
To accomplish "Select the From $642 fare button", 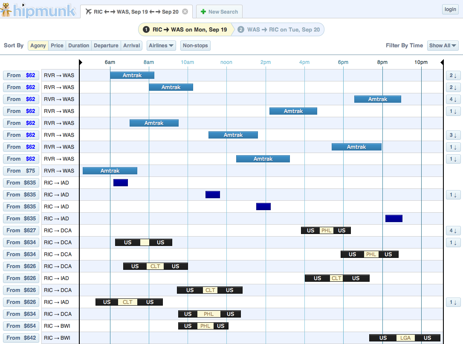I will [21, 338].
